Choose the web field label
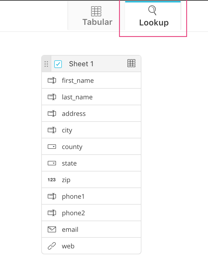This screenshot has width=208, height=267. [68, 246]
